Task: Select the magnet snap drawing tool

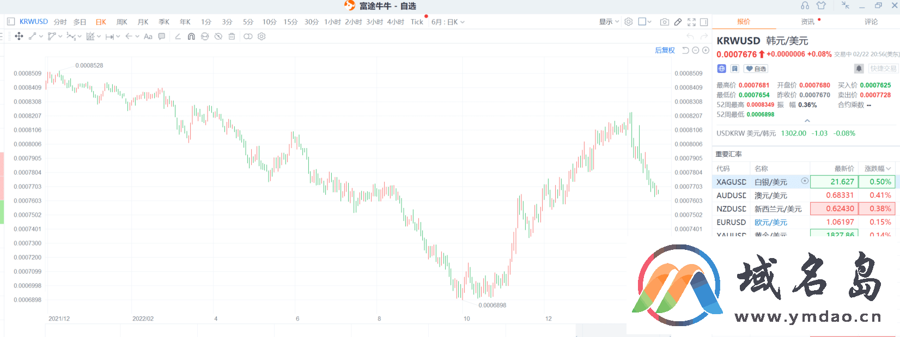Action: click(x=191, y=36)
